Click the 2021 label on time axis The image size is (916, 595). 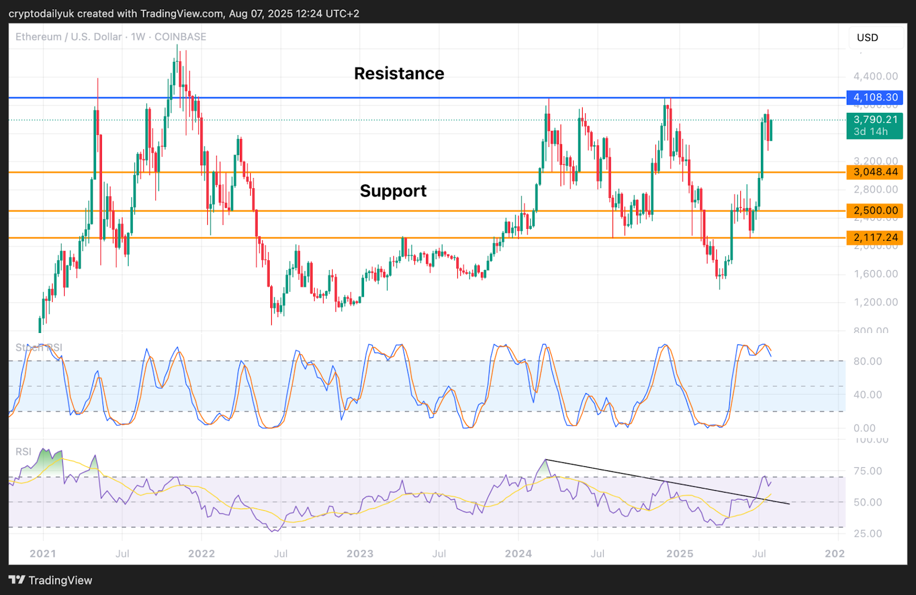[43, 554]
